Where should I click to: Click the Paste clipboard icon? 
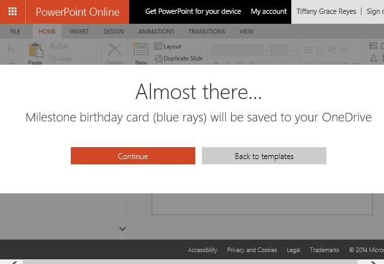pyautogui.click(x=36, y=50)
